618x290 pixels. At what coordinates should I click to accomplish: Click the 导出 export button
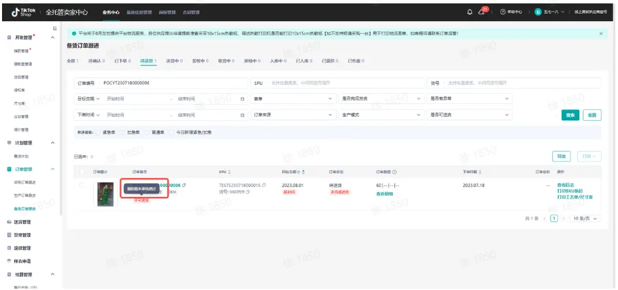tap(562, 156)
